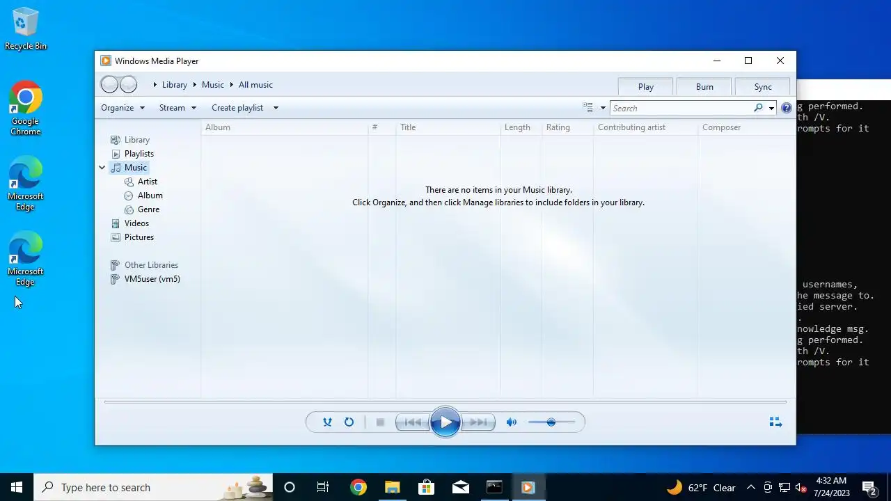Image resolution: width=891 pixels, height=501 pixels.
Task: Select Pictures in the navigation pane
Action: 139,237
